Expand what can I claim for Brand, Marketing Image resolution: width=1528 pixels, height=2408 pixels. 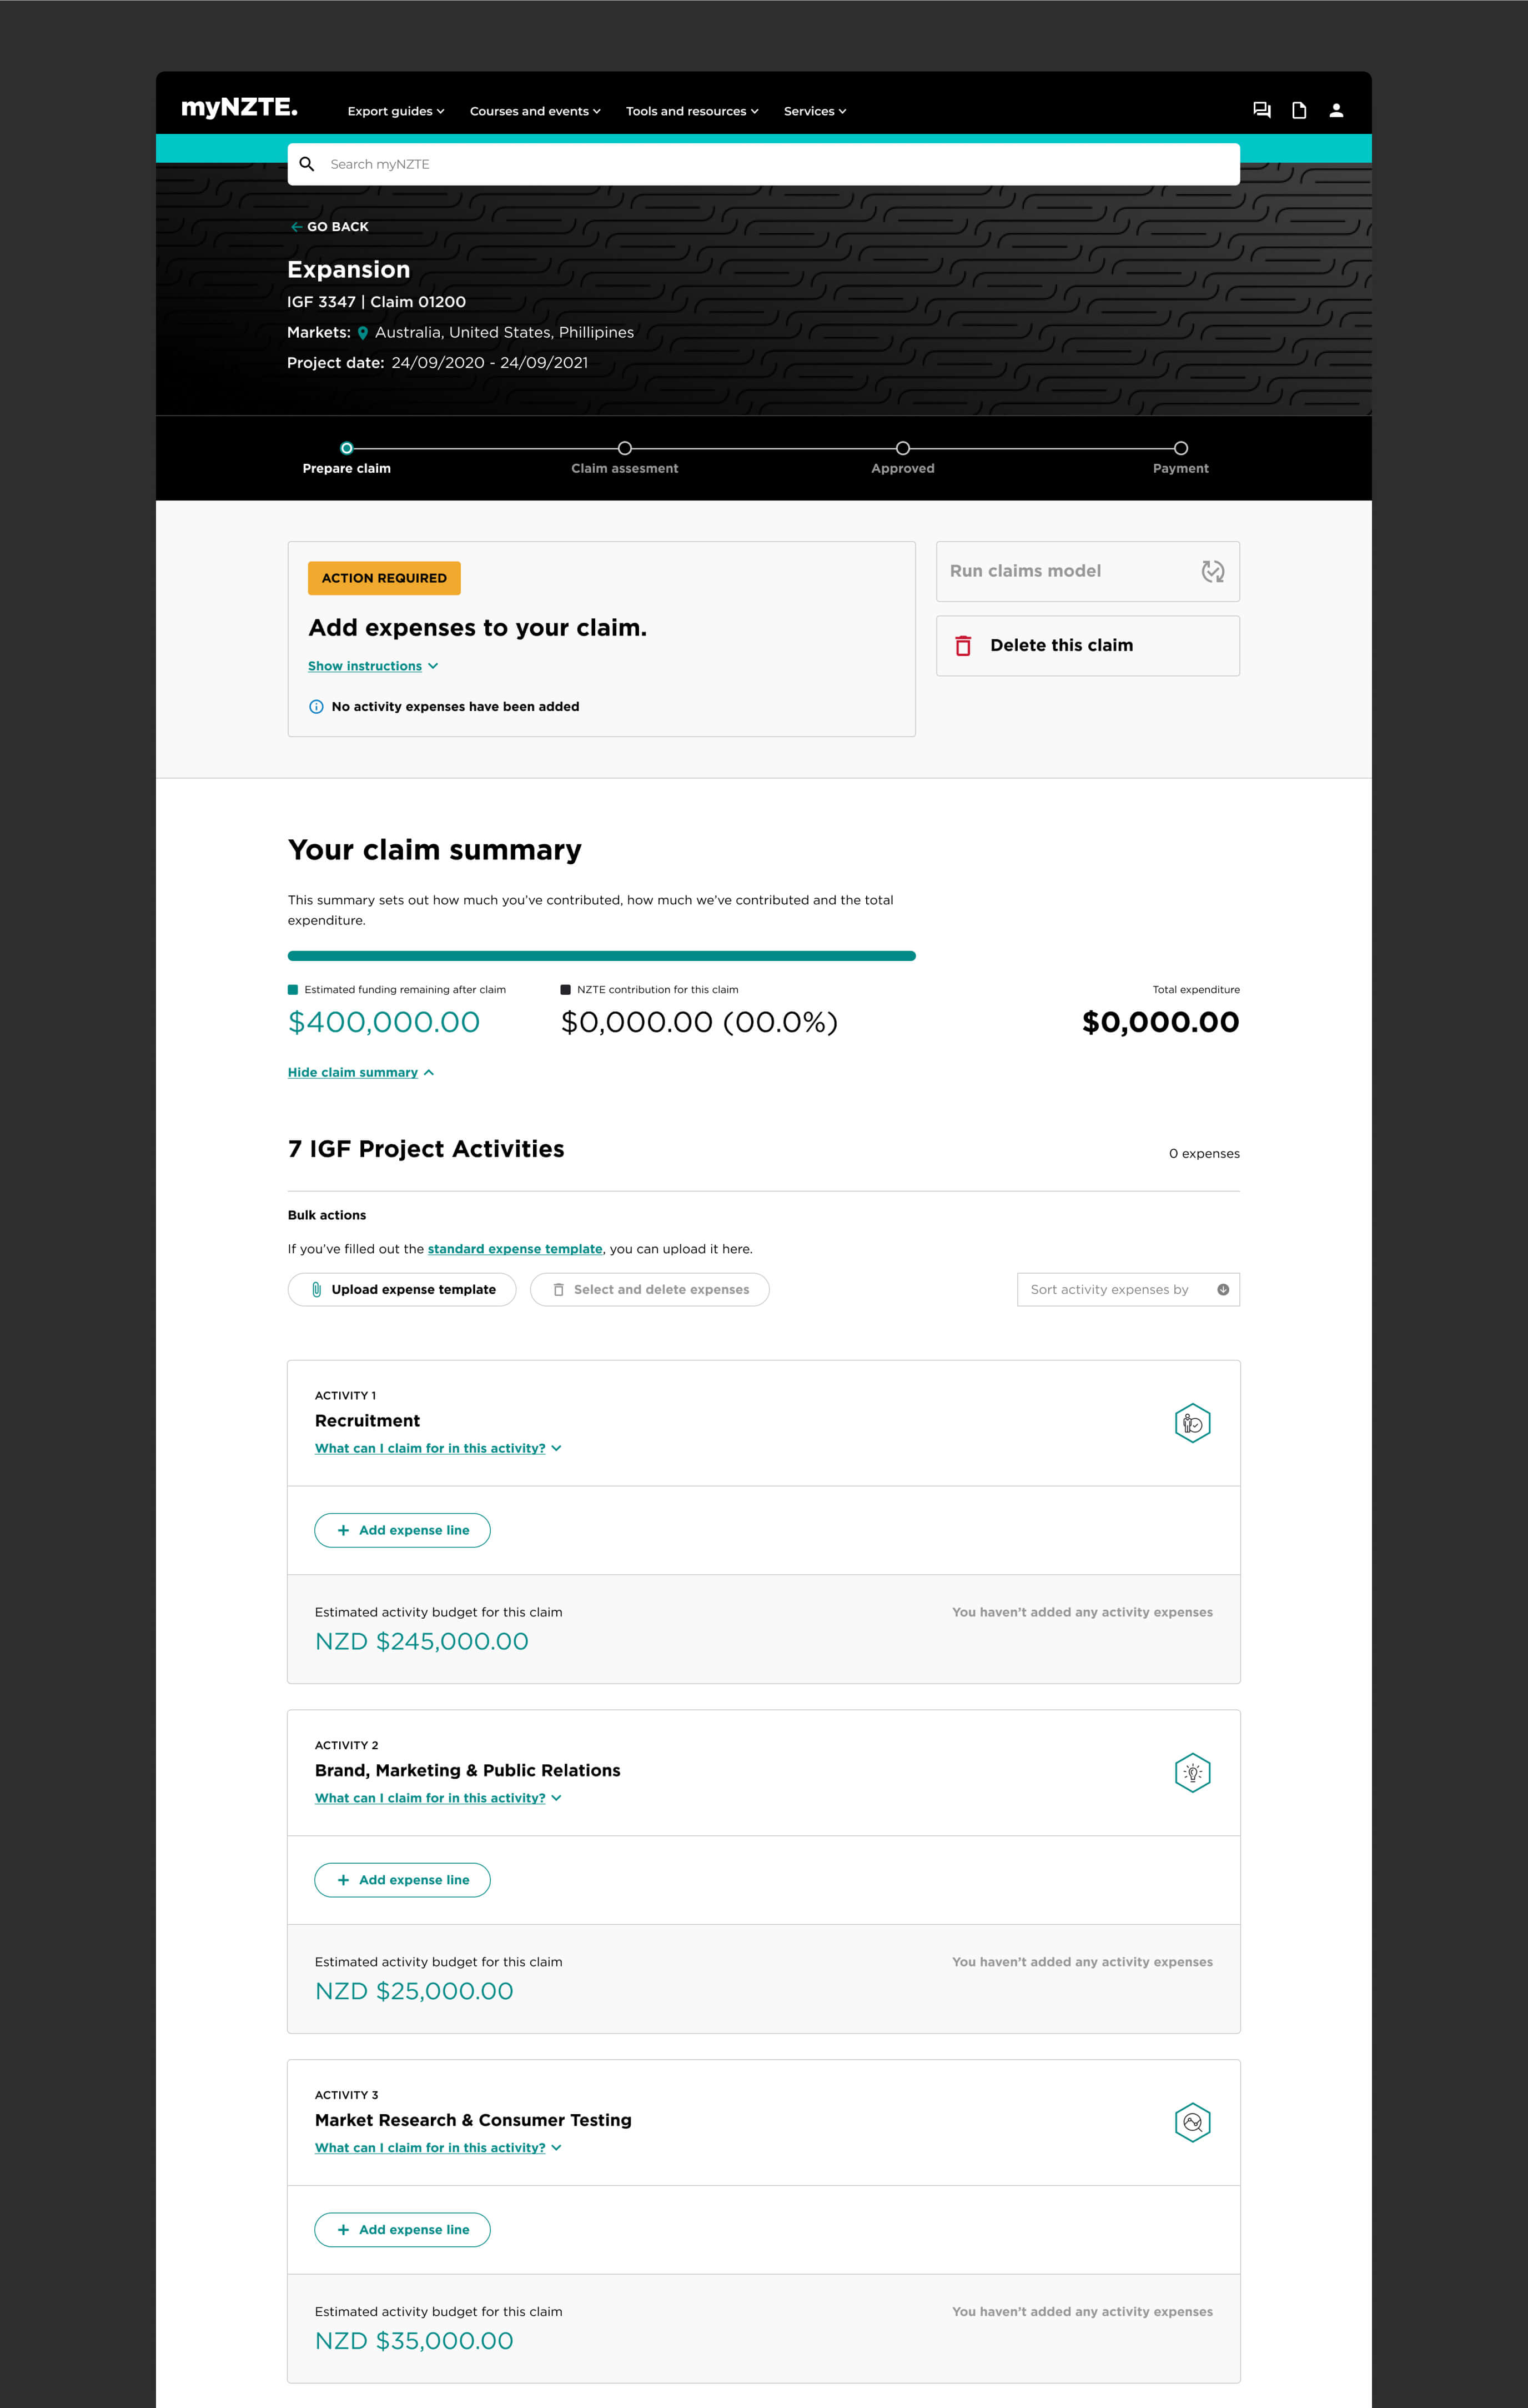[438, 1798]
